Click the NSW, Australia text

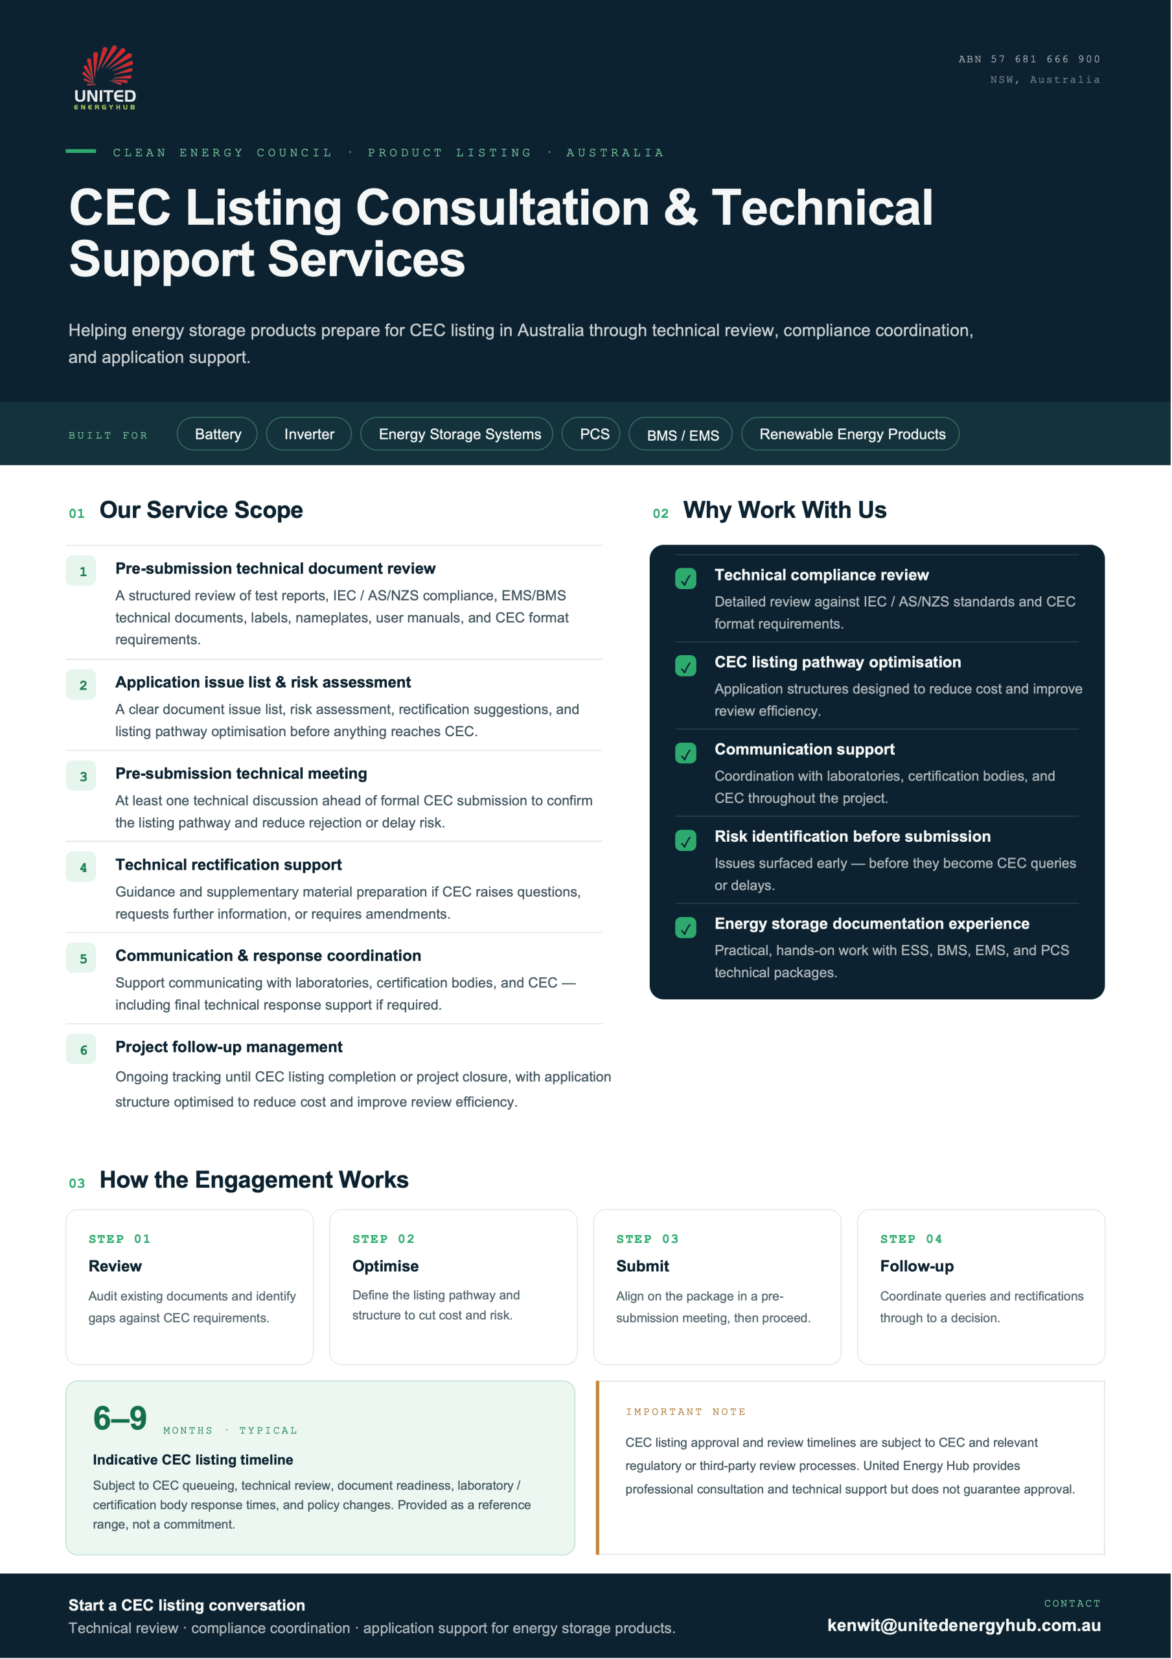pyautogui.click(x=1046, y=80)
